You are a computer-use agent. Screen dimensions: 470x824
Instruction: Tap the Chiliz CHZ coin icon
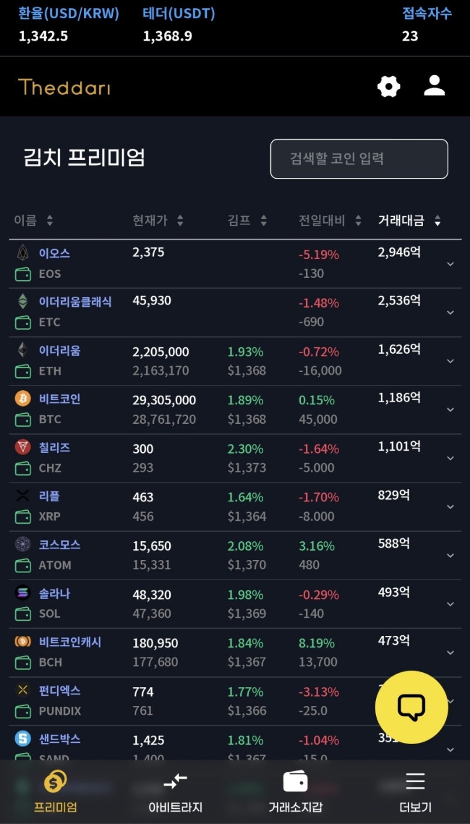[x=22, y=447]
